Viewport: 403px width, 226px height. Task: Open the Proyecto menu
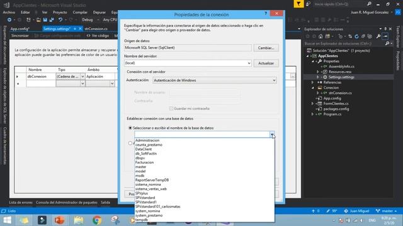pos(60,13)
